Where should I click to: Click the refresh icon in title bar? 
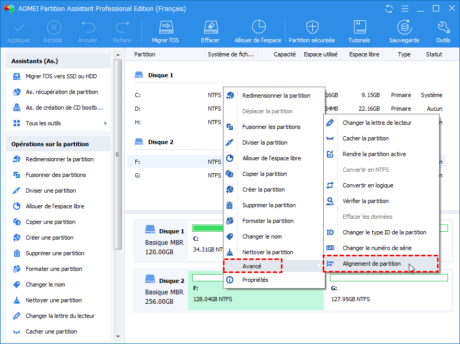(x=389, y=9)
